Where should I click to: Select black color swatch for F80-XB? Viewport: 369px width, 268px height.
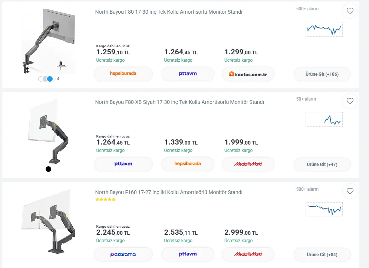click(x=48, y=169)
